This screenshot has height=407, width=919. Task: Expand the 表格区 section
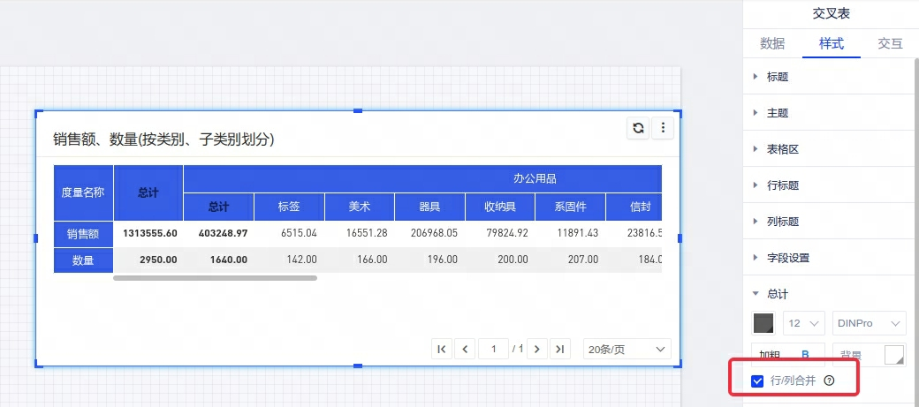click(782, 149)
